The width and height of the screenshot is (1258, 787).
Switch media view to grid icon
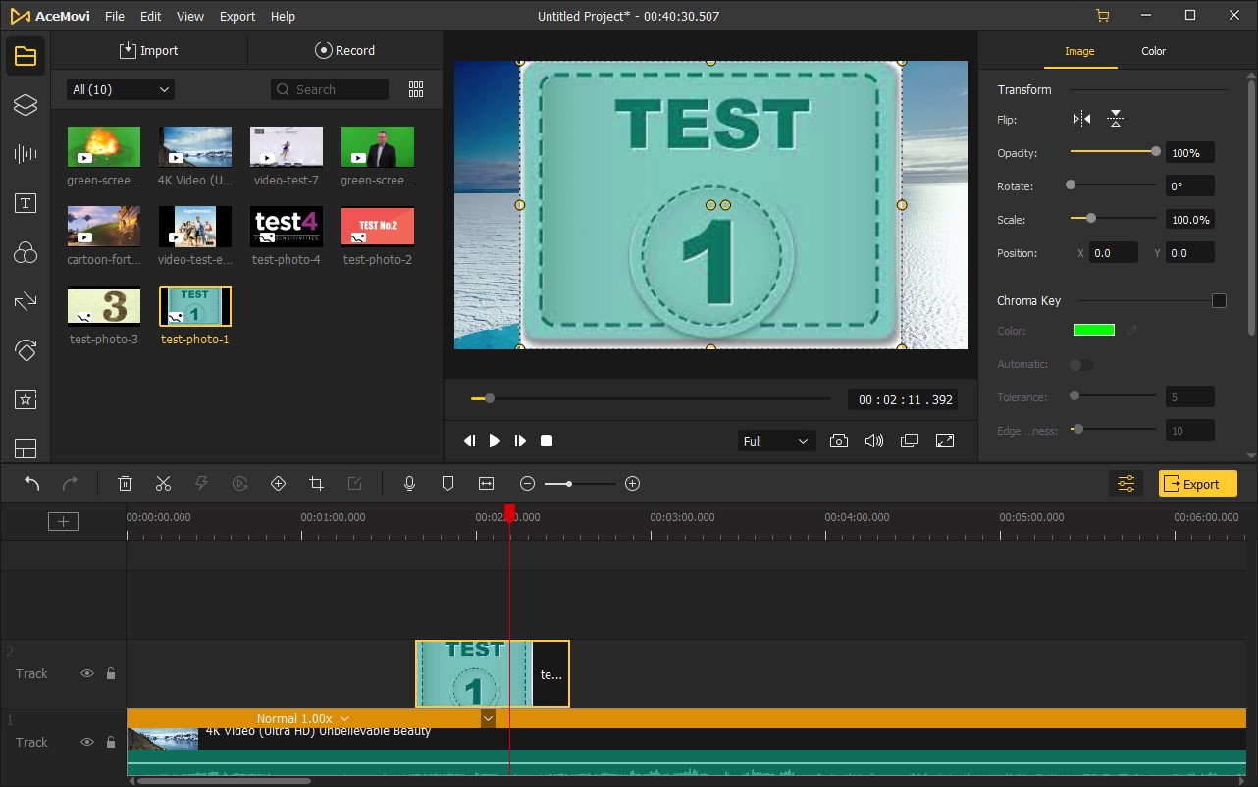coord(416,89)
